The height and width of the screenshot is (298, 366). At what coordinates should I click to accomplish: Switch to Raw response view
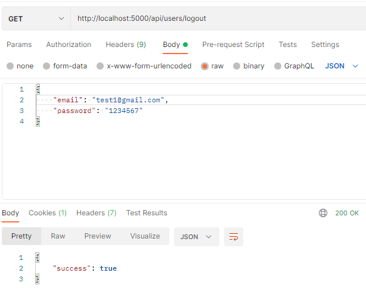[x=58, y=236]
